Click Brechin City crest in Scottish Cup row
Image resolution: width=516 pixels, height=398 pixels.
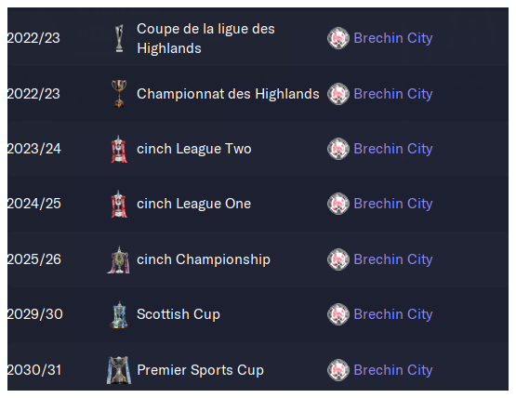(x=338, y=314)
